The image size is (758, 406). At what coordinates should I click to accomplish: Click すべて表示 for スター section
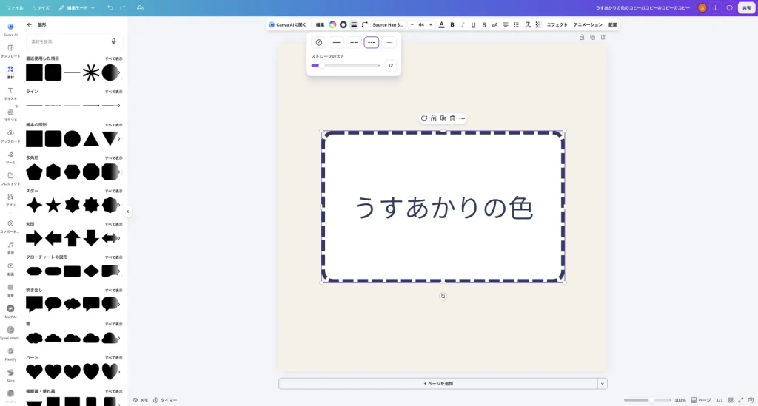pos(113,192)
